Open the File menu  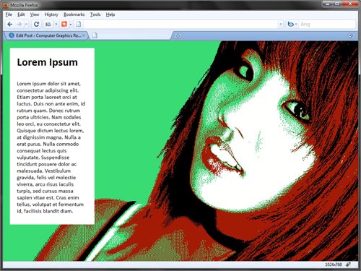pos(9,14)
